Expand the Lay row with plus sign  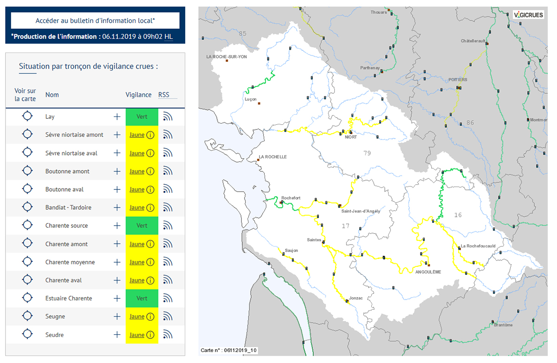(x=117, y=117)
